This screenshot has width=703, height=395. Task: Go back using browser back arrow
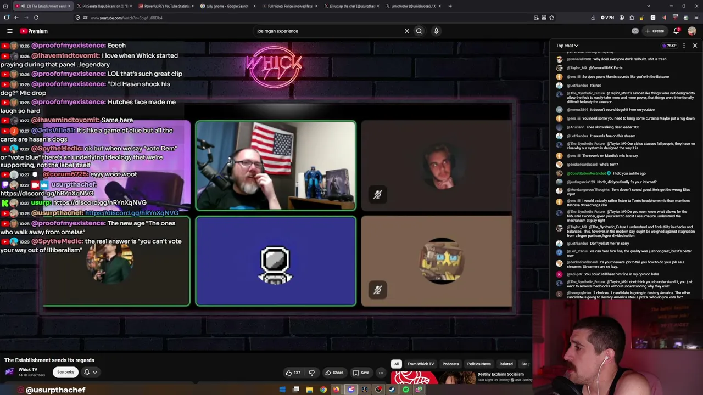(16, 18)
